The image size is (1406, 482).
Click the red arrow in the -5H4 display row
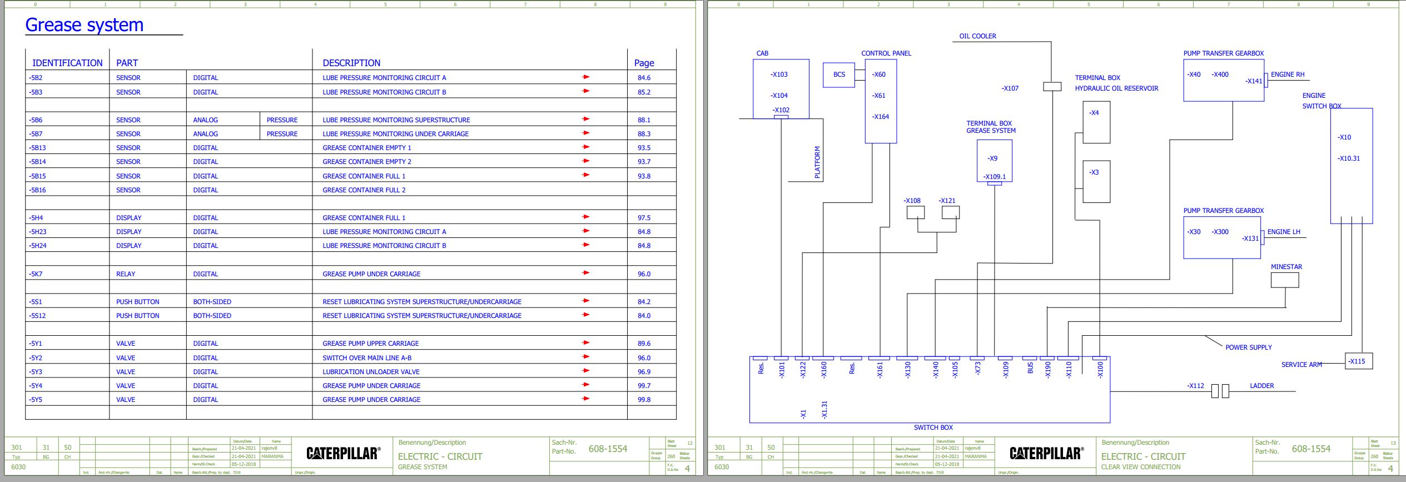point(585,217)
